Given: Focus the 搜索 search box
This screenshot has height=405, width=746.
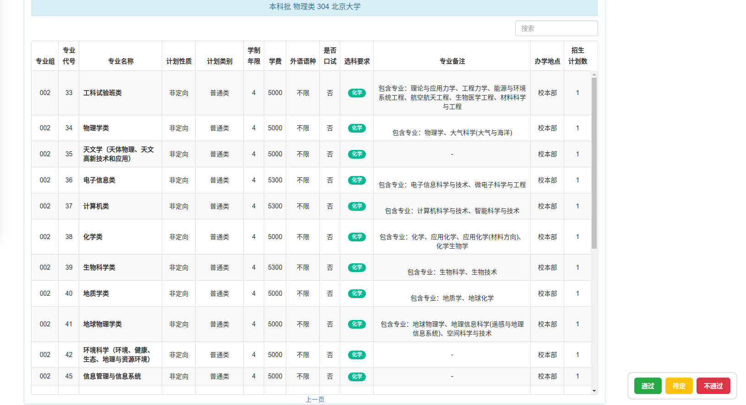Looking at the screenshot, I should point(556,28).
